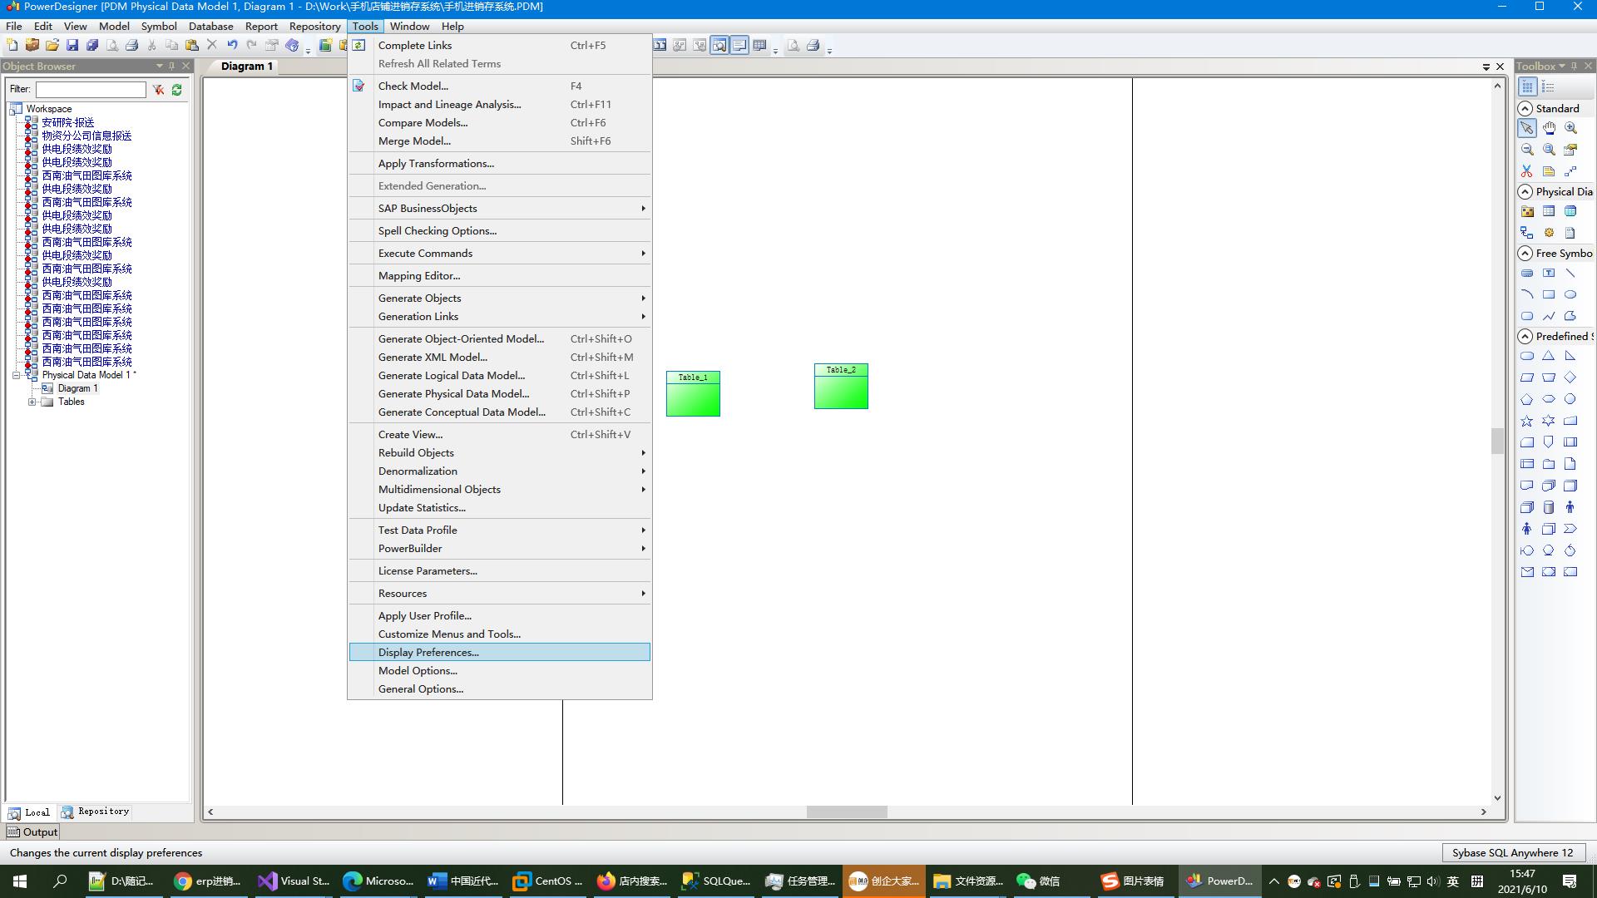Open the Windows Start button
1597x898 pixels.
20,881
